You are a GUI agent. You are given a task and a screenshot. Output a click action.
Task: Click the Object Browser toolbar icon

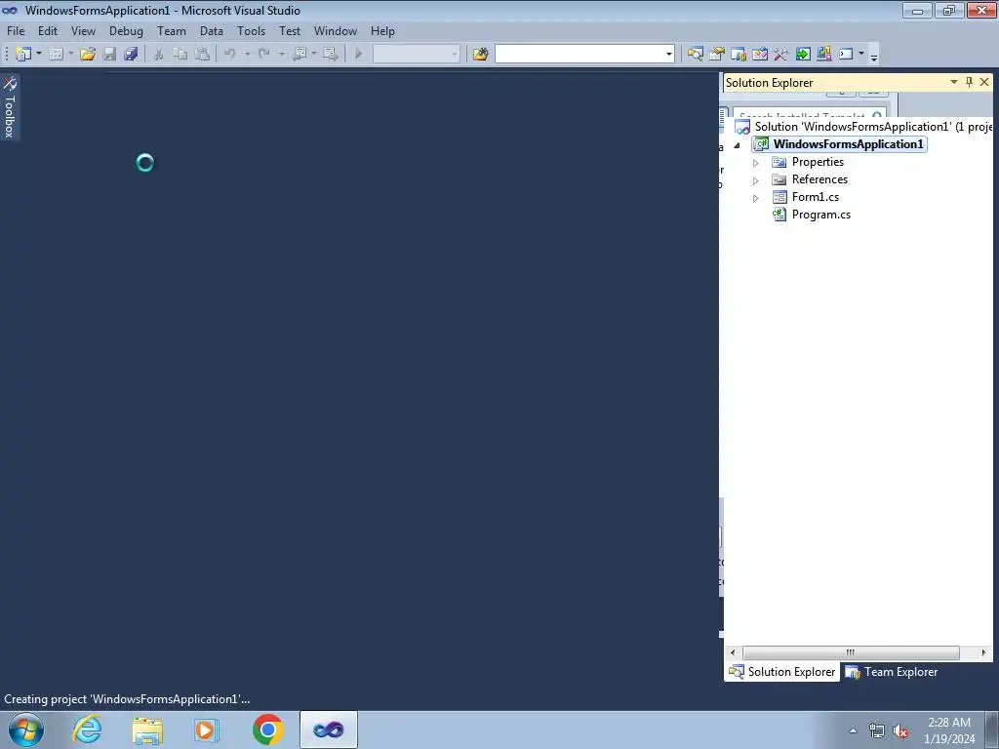[x=759, y=55]
